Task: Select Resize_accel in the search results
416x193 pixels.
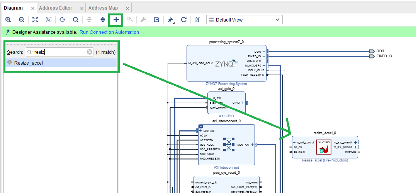Action: pyautogui.click(x=61, y=63)
